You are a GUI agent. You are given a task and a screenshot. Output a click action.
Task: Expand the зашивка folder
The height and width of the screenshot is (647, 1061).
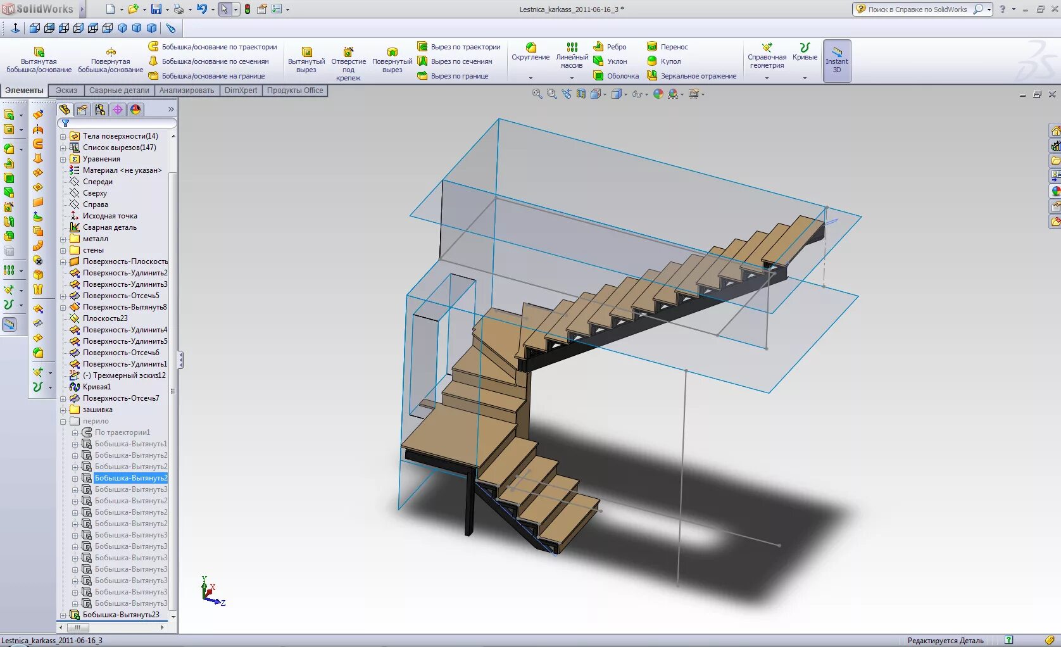63,410
